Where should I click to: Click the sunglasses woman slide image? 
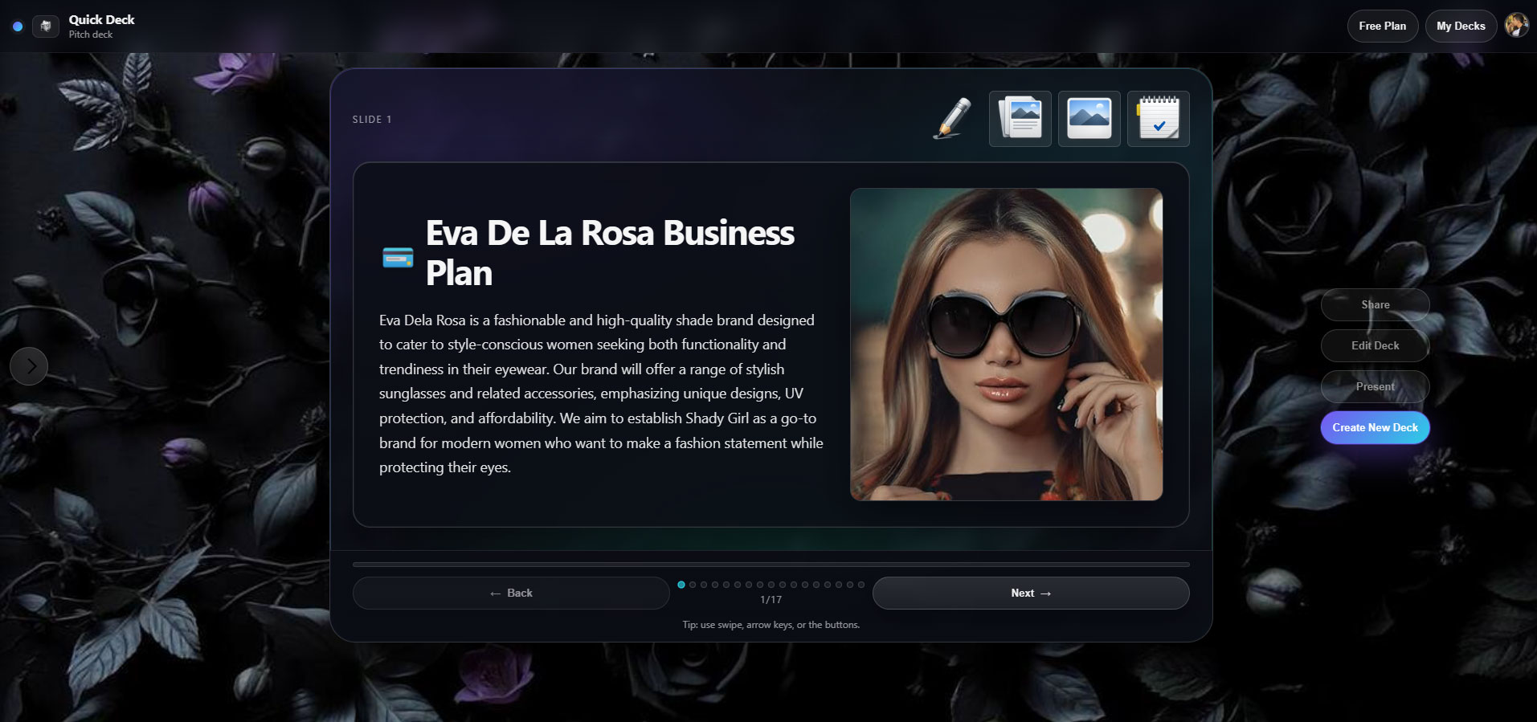pos(1006,344)
